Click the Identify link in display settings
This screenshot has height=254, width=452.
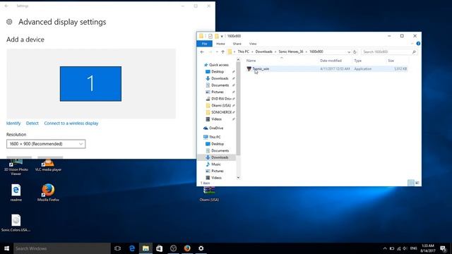point(13,123)
